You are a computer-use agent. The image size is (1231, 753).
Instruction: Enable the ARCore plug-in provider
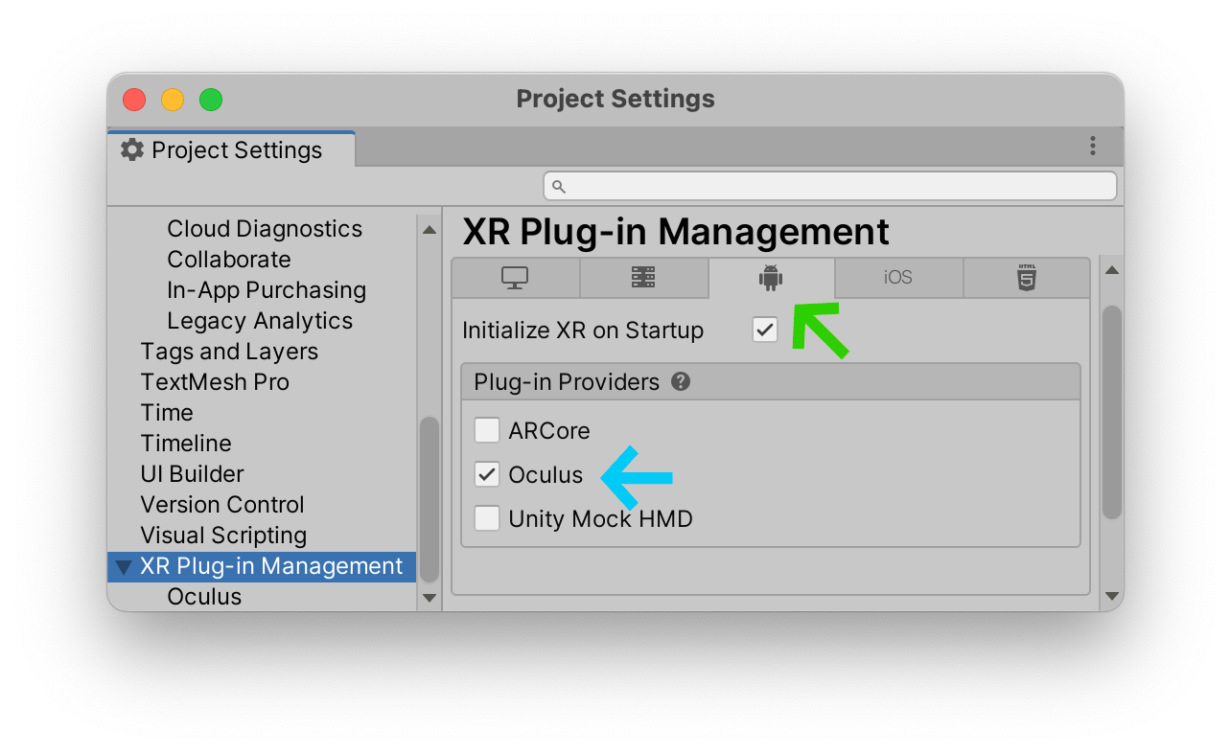tap(486, 429)
